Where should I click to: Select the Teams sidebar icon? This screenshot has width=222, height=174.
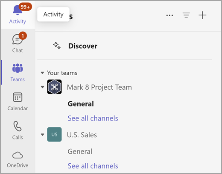pyautogui.click(x=18, y=68)
